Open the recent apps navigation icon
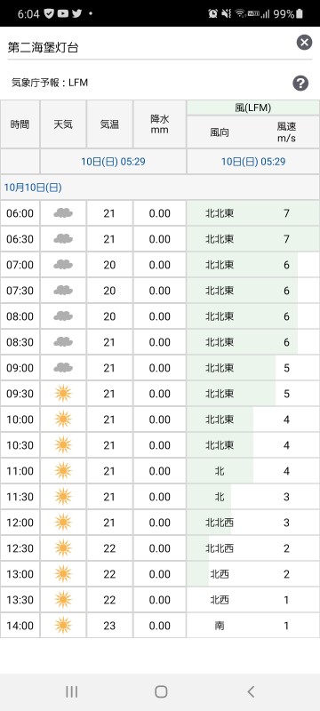320x711 pixels. 72,691
